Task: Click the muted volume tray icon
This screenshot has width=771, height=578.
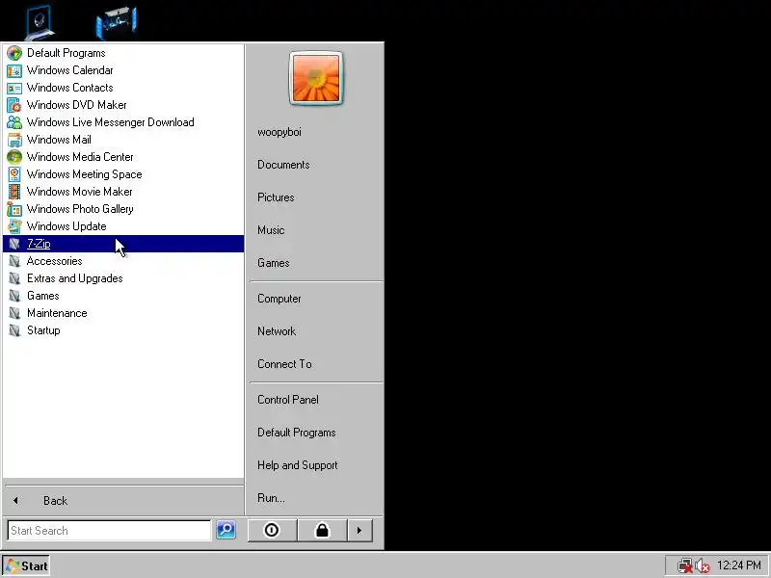Action: [x=703, y=565]
